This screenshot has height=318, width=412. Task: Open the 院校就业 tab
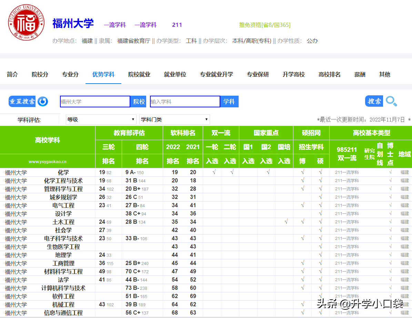139,75
